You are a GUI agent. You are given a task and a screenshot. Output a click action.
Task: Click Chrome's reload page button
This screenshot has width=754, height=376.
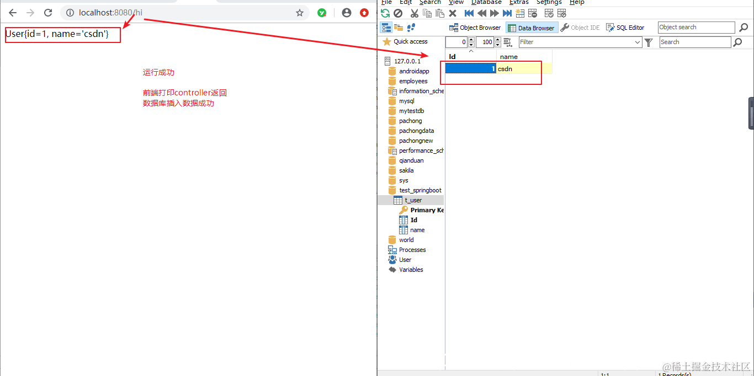point(48,13)
